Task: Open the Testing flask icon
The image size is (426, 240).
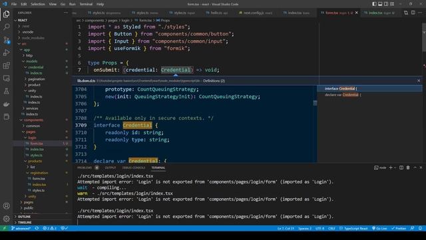Action: [6, 91]
